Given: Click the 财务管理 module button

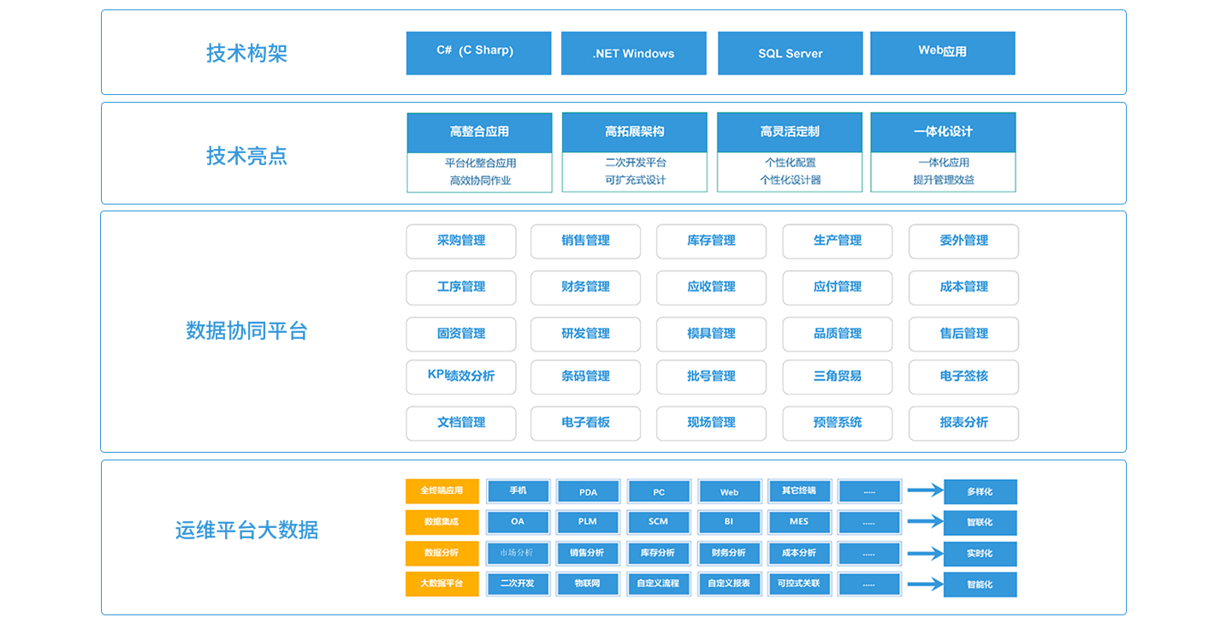Looking at the screenshot, I should [585, 288].
